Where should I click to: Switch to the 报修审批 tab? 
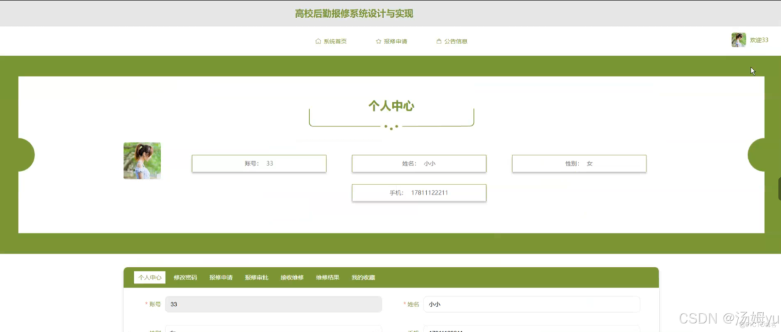(257, 277)
